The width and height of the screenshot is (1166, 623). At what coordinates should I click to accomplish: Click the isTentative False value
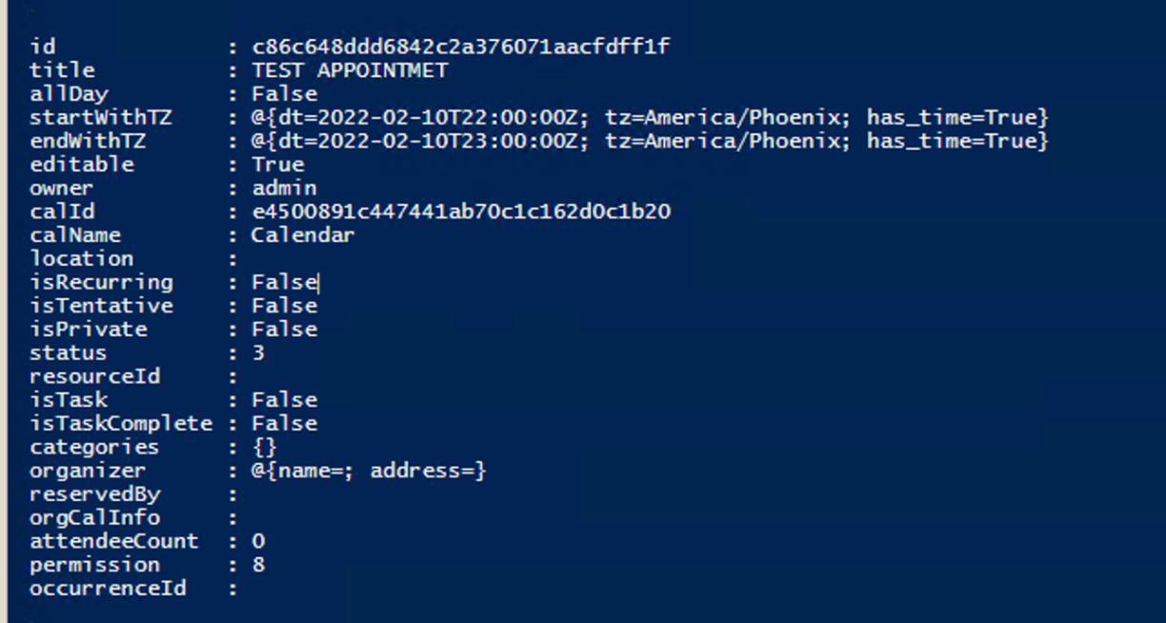click(284, 306)
